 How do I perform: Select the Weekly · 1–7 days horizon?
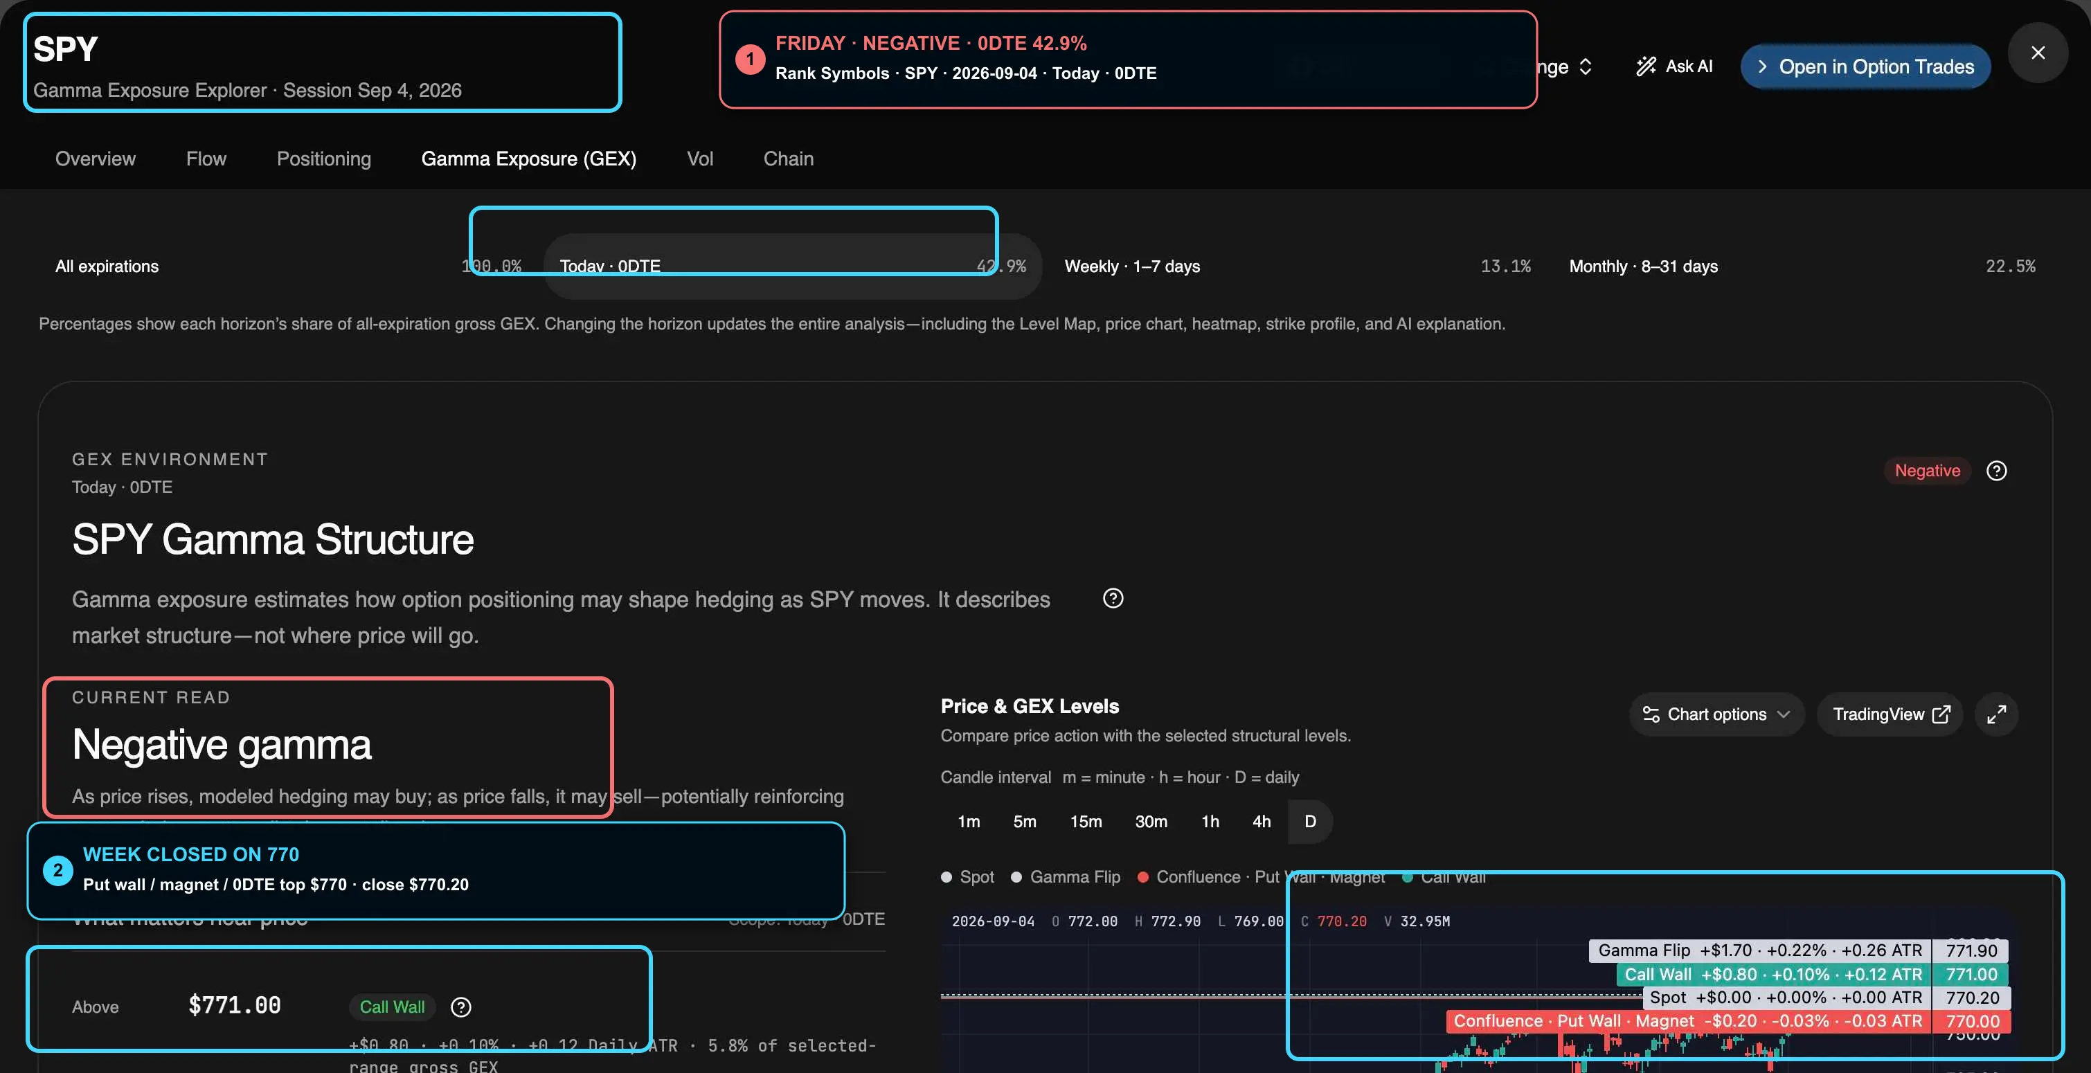pos(1297,267)
